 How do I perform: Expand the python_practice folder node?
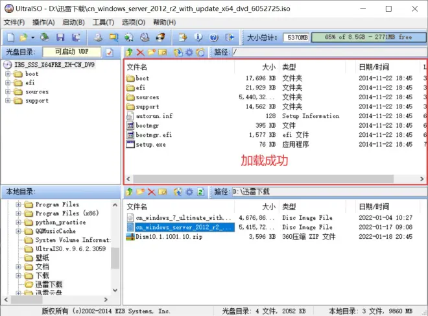[18, 223]
